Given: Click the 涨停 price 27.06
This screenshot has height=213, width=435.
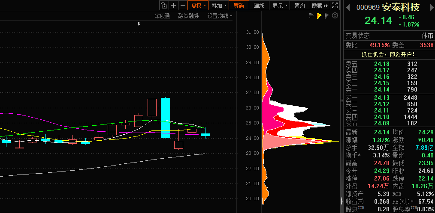Looking at the screenshot, I should (x=382, y=178).
